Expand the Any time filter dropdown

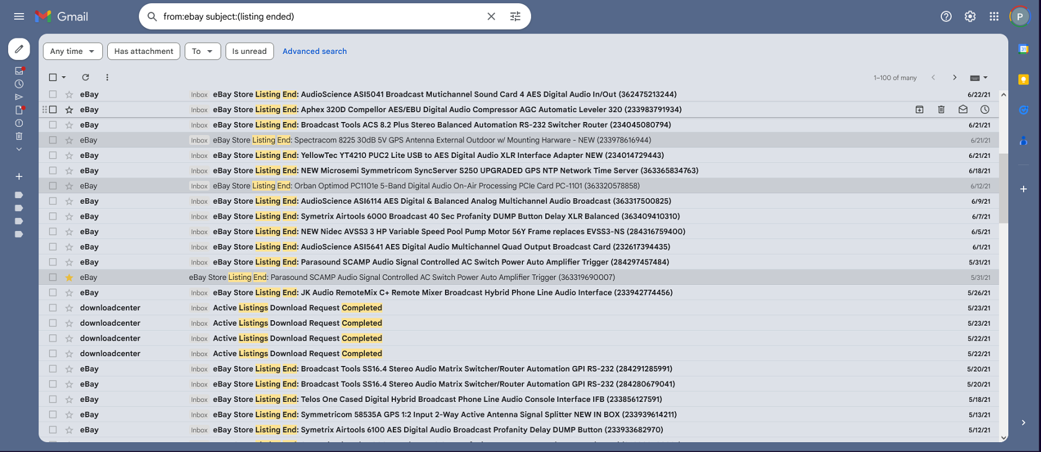coord(72,51)
